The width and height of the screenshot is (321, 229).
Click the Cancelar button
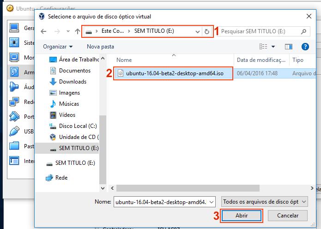coord(288,216)
